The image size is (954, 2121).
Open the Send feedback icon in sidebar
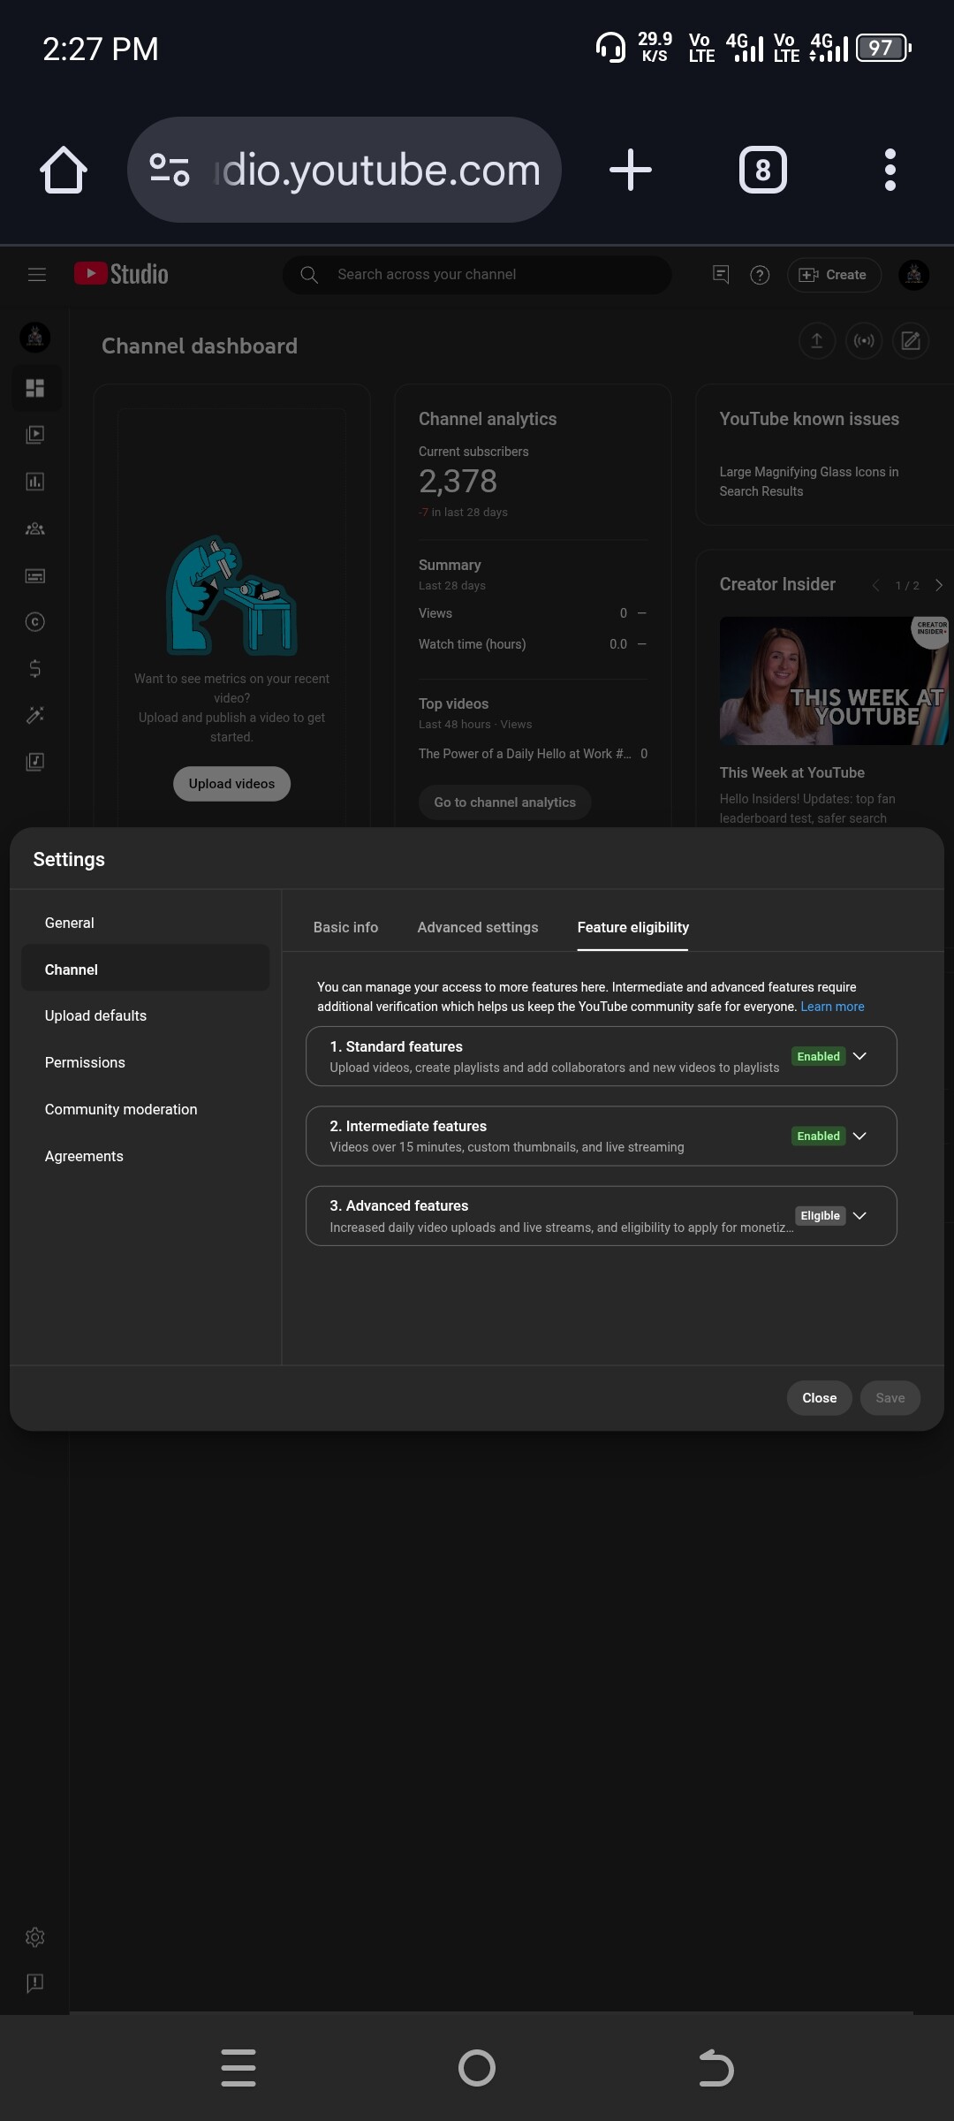point(35,1984)
